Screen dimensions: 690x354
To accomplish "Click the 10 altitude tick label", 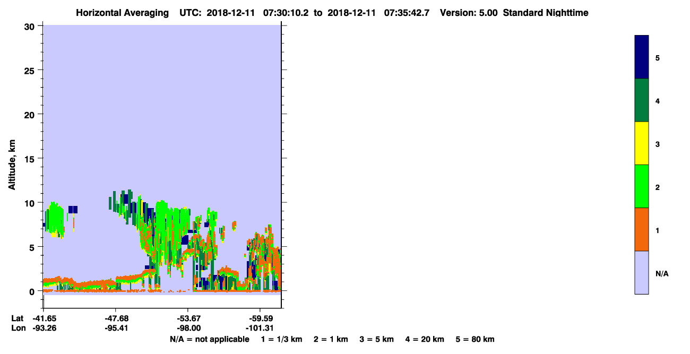I will coord(30,203).
